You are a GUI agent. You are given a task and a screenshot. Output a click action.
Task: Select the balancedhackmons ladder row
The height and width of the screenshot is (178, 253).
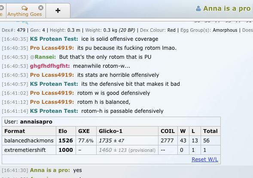click(111, 140)
